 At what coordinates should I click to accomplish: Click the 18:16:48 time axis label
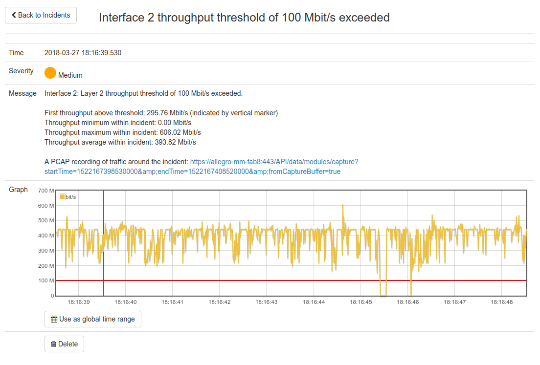point(502,302)
